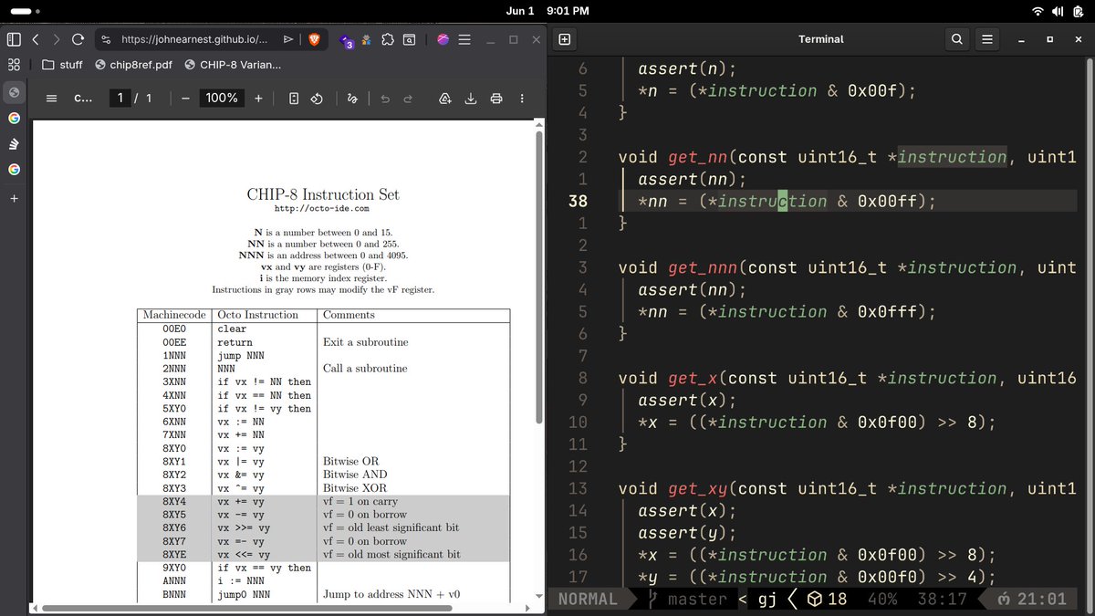
Task: Click the current line number 38
Action: pyautogui.click(x=579, y=202)
